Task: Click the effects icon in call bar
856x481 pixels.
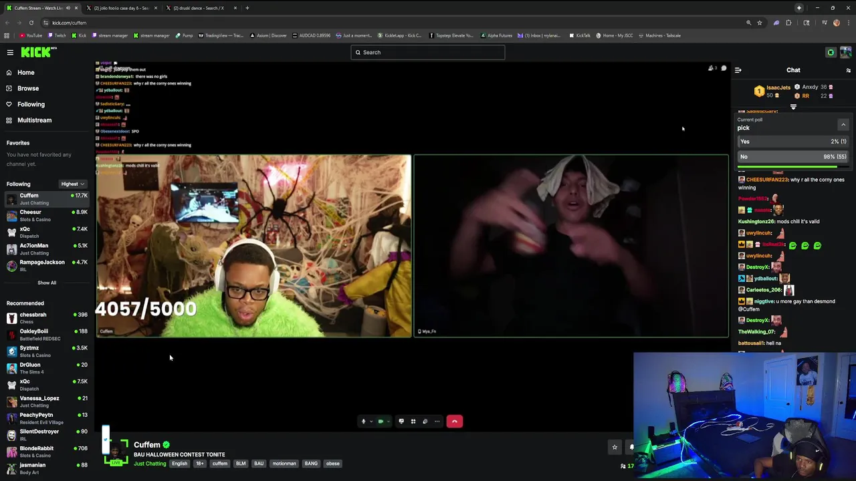Action: (425, 422)
